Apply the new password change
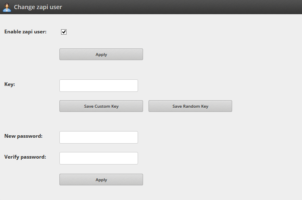 [101, 180]
